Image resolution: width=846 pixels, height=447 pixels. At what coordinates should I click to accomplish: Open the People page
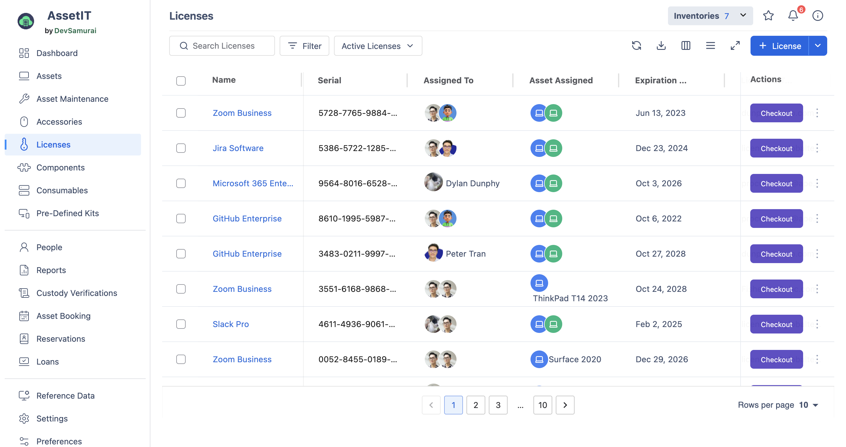click(x=49, y=247)
